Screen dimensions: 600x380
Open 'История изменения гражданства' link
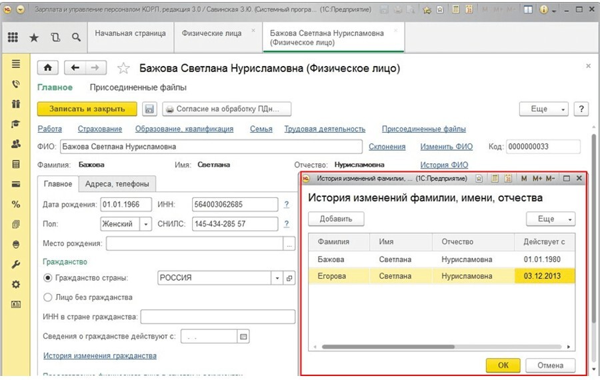point(100,356)
